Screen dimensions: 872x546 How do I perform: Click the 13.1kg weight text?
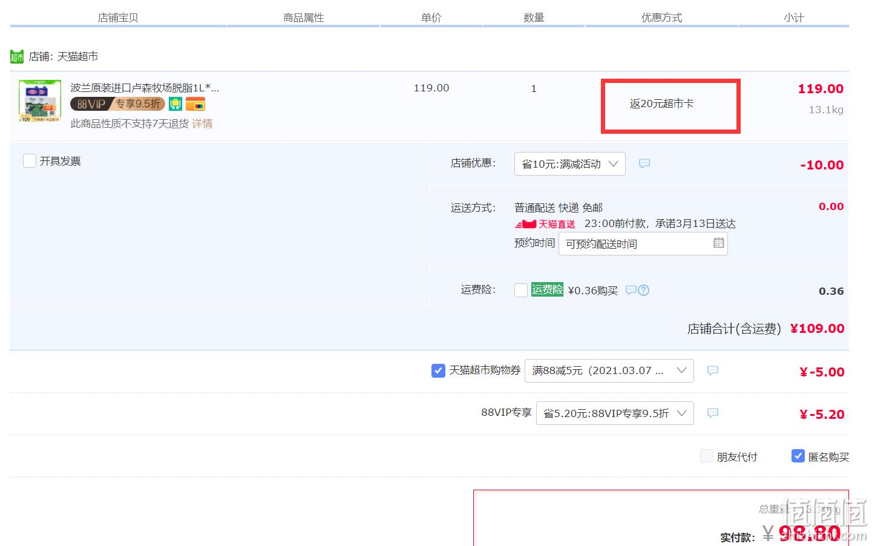pos(826,110)
